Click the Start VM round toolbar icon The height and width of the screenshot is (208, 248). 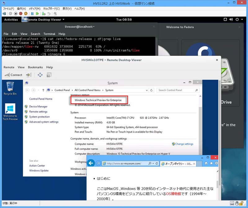[x=11, y=14]
